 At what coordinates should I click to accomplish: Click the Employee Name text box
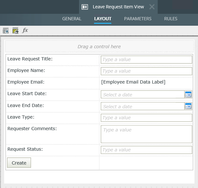147,71
